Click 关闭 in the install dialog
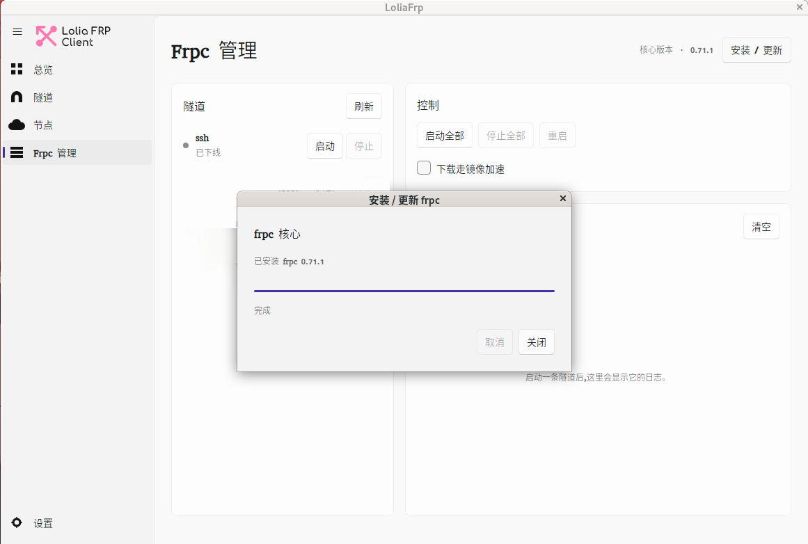Viewport: 808px width, 544px height. point(537,342)
